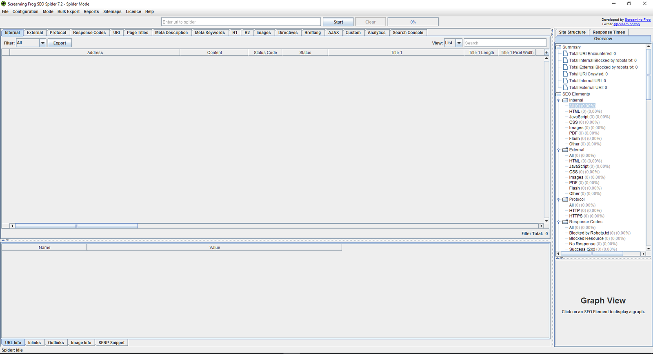Viewport: 653px width, 354px height.
Task: Open the Filter dropdown set to All
Action: (42, 43)
